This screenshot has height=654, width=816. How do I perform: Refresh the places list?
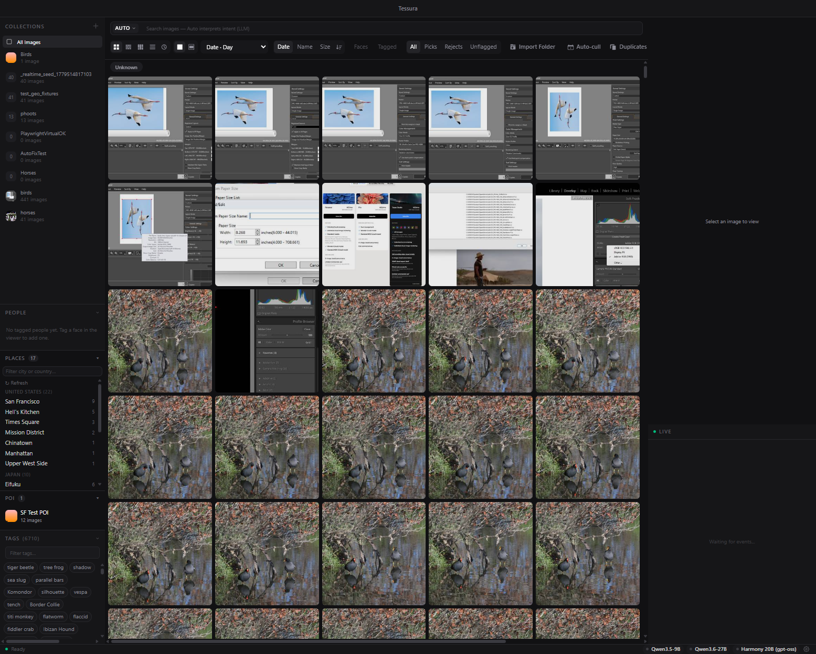pos(16,383)
